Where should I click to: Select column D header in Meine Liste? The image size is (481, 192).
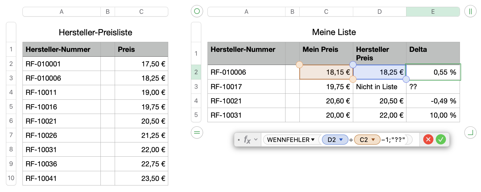coord(379,12)
